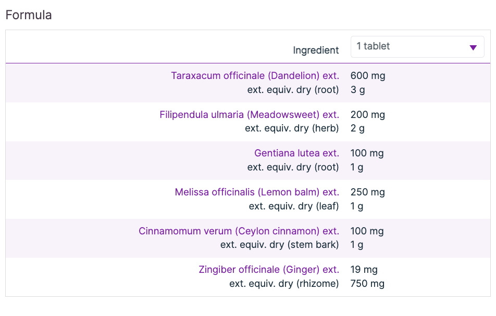Screen dimensions: 496x316
Task: Click the 19 mg Ginger amount
Action: pos(364,270)
